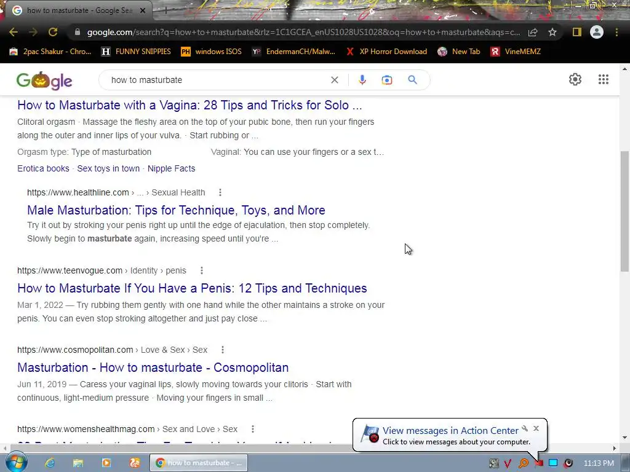This screenshot has width=630, height=472.
Task: Open the XP Horror Download bookmark
Action: (x=386, y=52)
